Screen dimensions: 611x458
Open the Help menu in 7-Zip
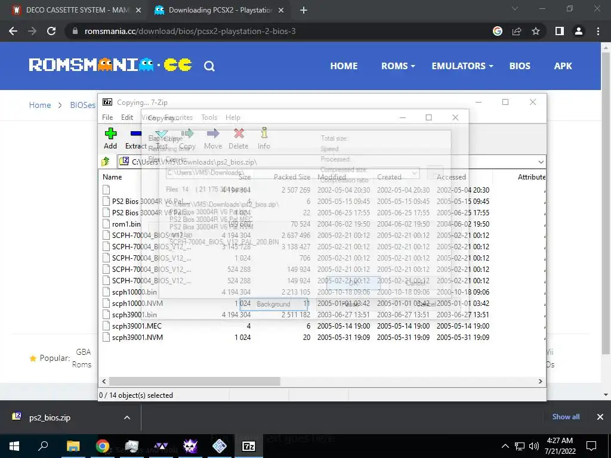[x=233, y=117]
